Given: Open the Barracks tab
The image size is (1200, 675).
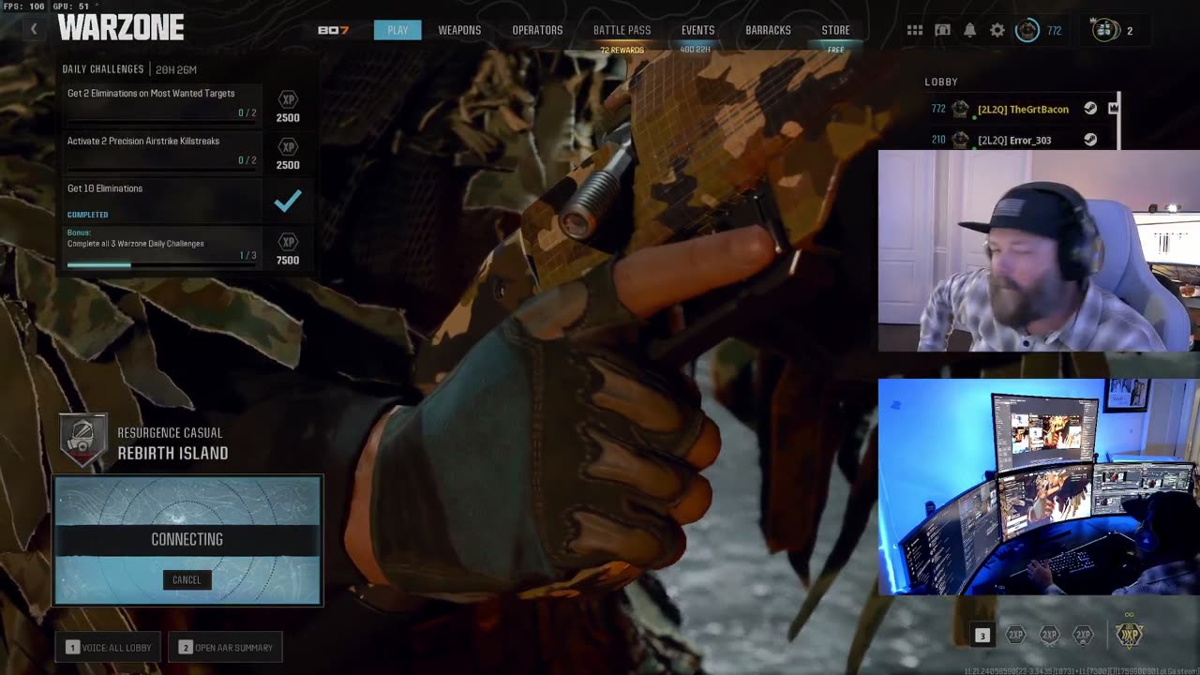Looking at the screenshot, I should 768,30.
